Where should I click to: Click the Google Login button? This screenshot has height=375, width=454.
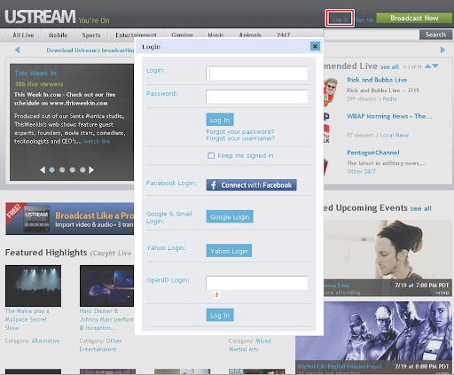(230, 217)
